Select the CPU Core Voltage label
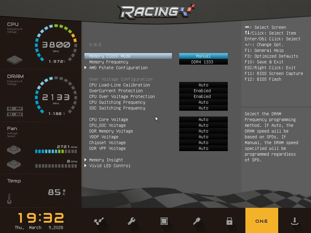This screenshot has width=311, height=233. pos(108,120)
